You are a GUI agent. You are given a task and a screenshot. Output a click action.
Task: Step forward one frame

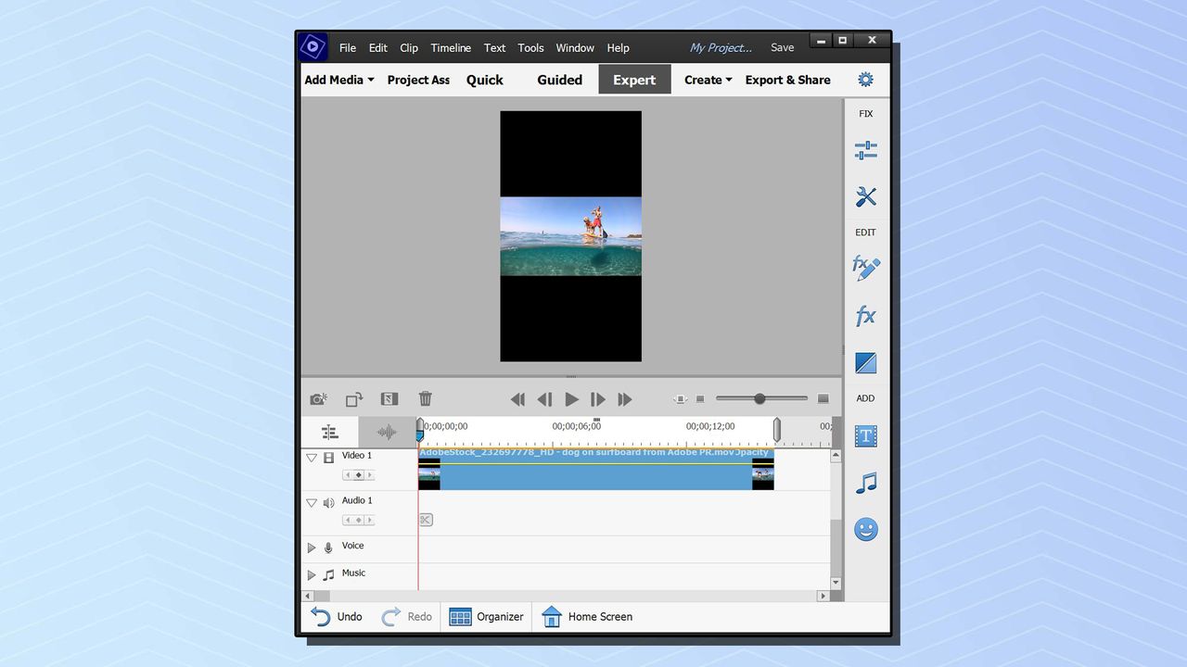[x=598, y=399]
